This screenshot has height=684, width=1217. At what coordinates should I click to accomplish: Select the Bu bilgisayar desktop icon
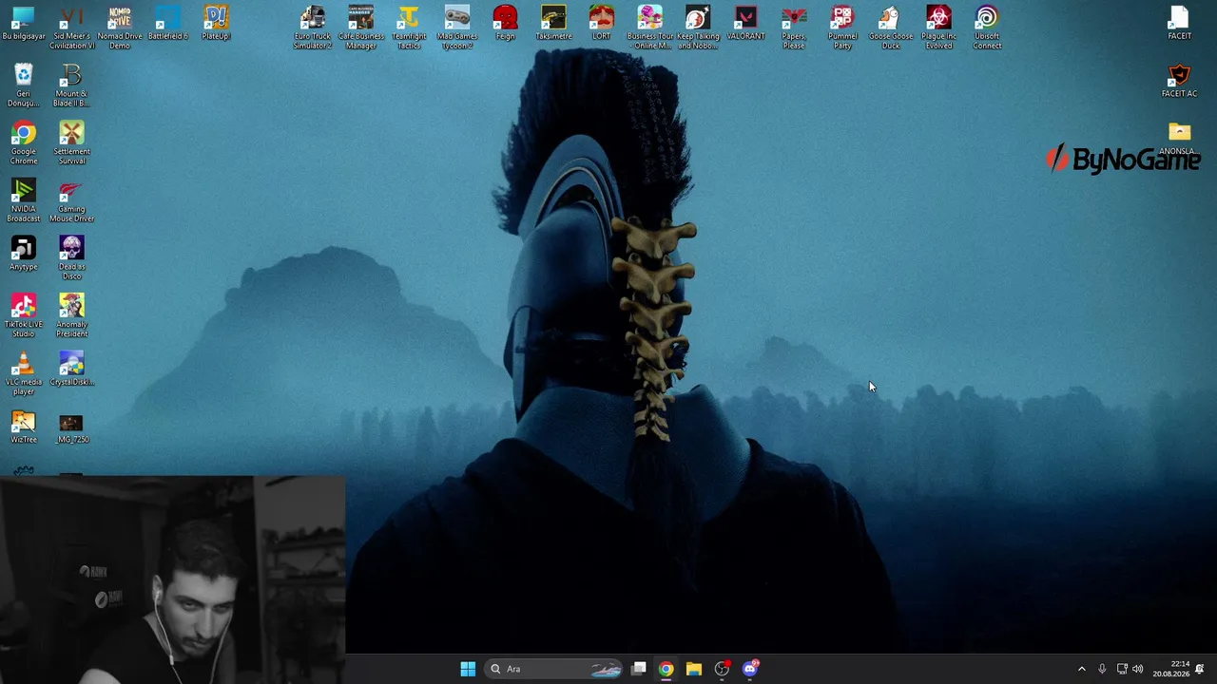pyautogui.click(x=23, y=25)
